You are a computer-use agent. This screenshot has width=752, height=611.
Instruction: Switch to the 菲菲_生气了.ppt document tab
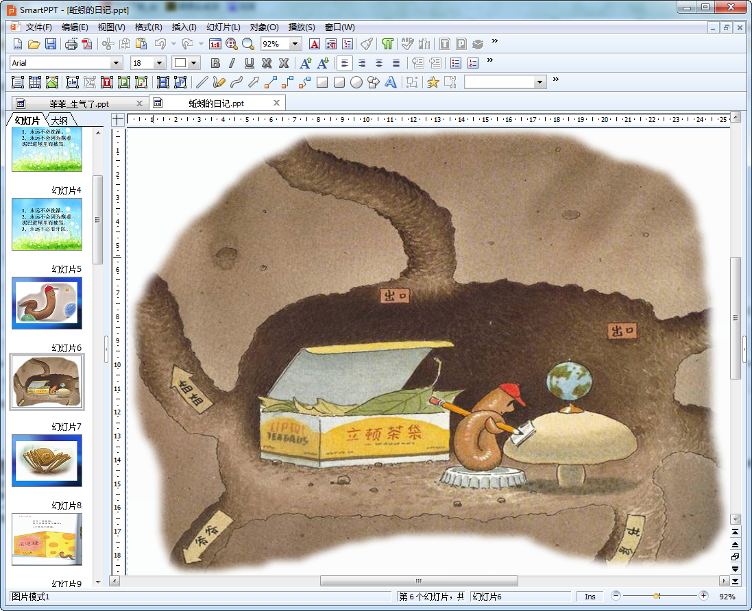click(79, 103)
